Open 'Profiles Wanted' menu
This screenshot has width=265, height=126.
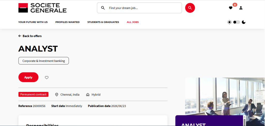68,22
